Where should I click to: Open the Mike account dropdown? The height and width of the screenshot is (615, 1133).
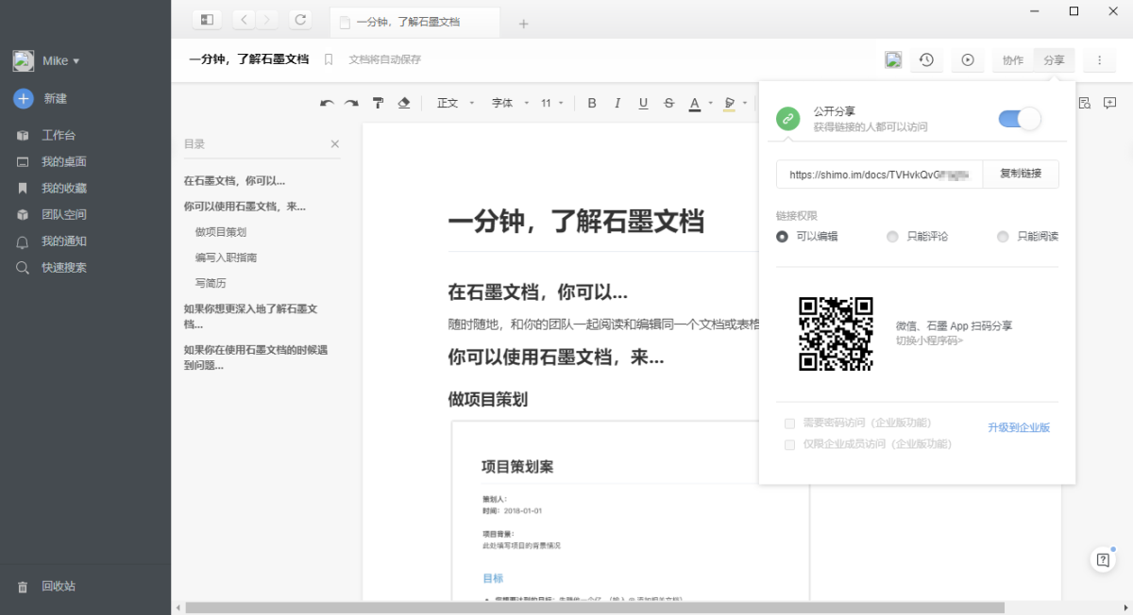pyautogui.click(x=46, y=60)
